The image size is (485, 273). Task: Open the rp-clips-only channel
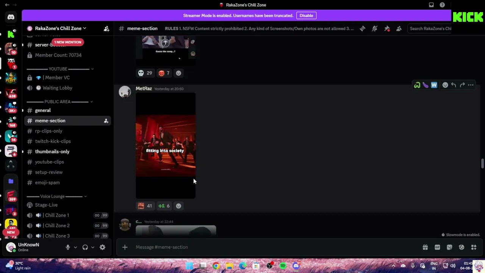click(67, 131)
